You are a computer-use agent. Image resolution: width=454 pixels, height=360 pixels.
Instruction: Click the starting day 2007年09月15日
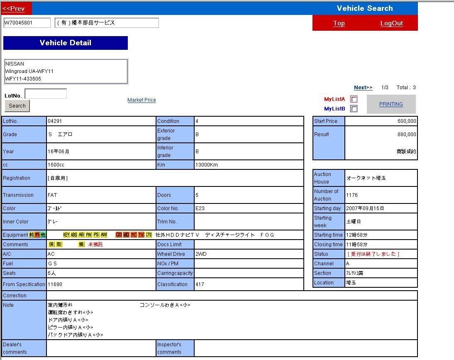coord(365,208)
